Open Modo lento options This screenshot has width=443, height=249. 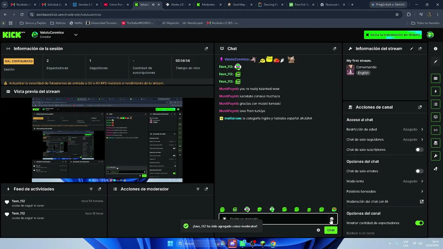[x=385, y=181]
